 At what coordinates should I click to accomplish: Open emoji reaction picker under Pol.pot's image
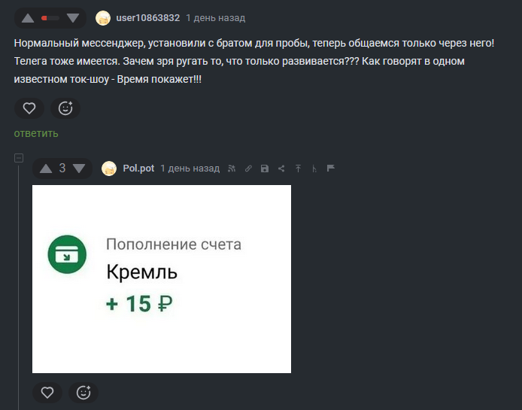coord(83,392)
